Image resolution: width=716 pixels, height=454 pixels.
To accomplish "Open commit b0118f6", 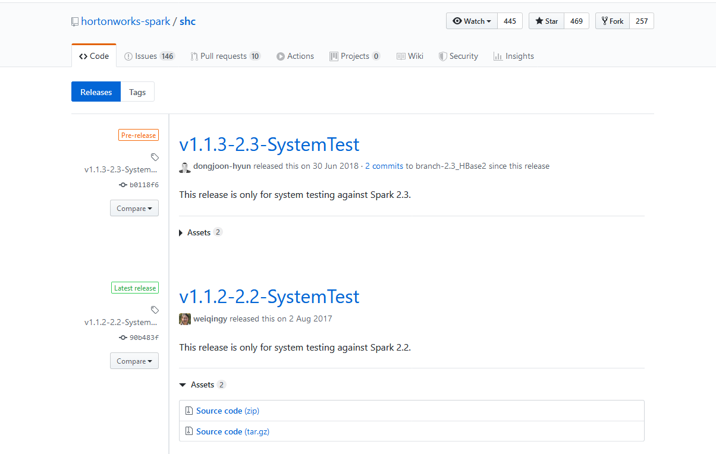I will coord(144,185).
